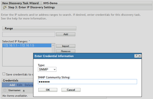Add a credential via Credentials Add link
This screenshot has width=153, height=99.
(x=12, y=85)
